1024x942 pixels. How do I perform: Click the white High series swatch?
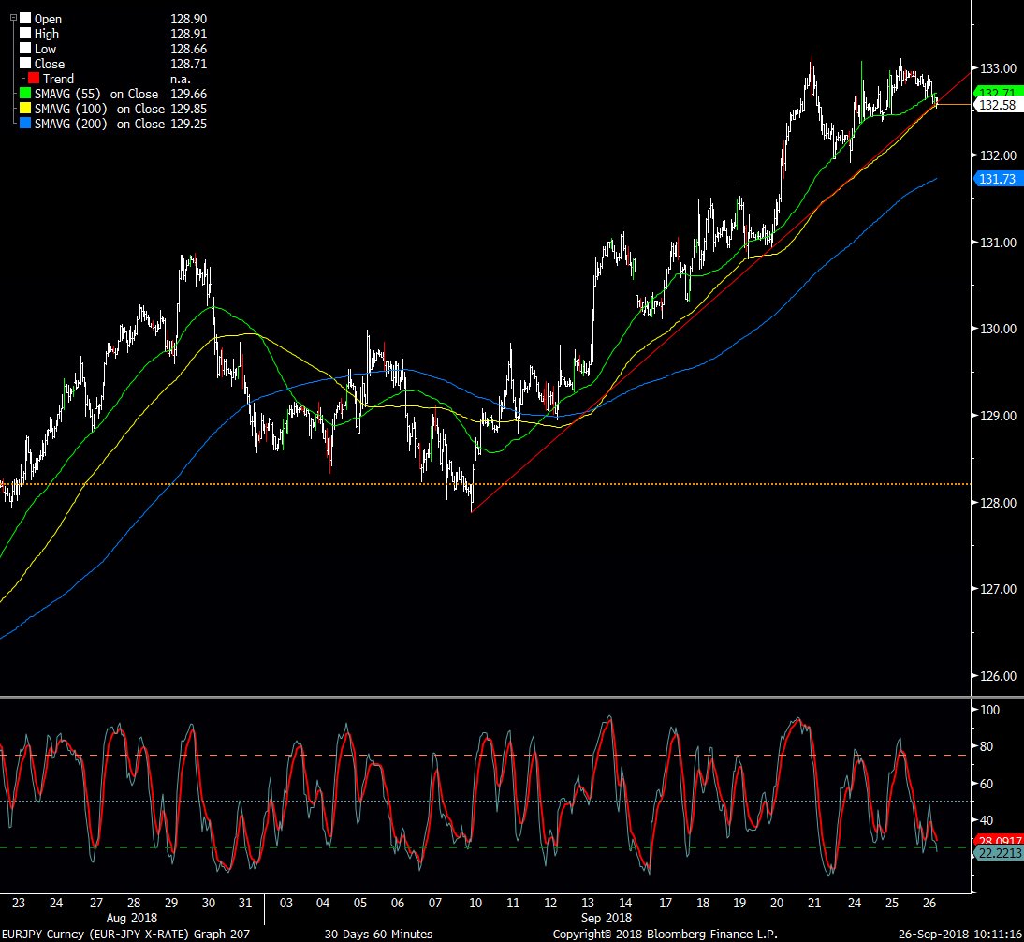(24, 34)
